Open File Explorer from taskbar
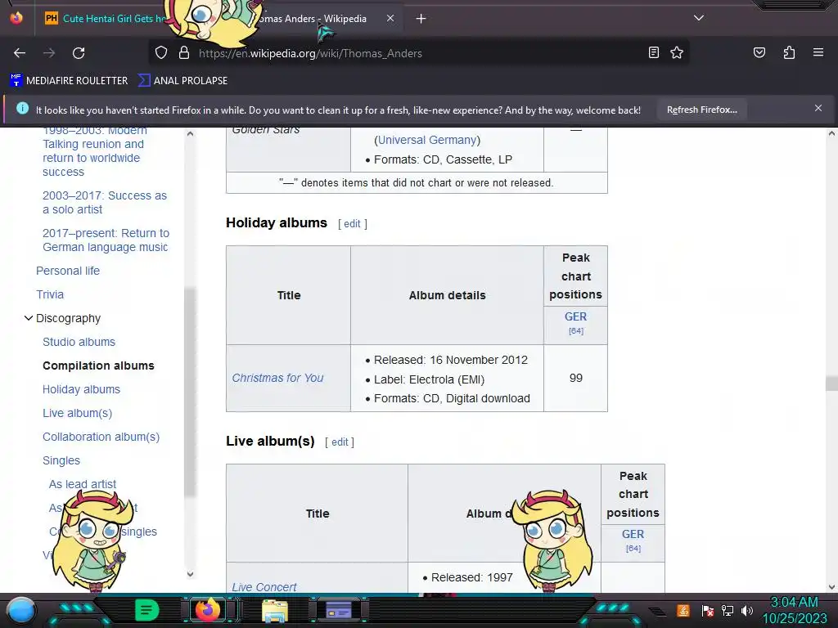Viewport: 838px width, 628px height. coord(275,611)
